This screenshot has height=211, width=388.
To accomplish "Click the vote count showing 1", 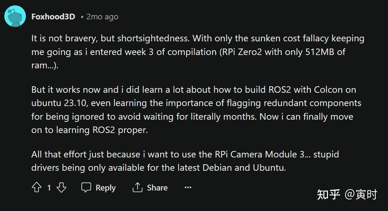I will [48, 187].
